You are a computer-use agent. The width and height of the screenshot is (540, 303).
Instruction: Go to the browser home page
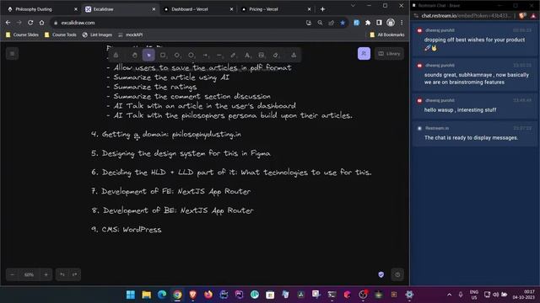click(41, 23)
